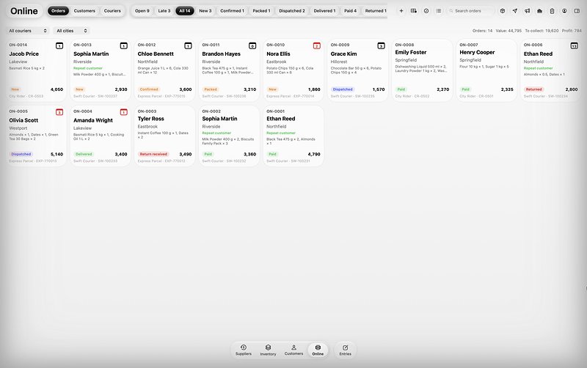Expand the All couriers dropdown

[28, 31]
